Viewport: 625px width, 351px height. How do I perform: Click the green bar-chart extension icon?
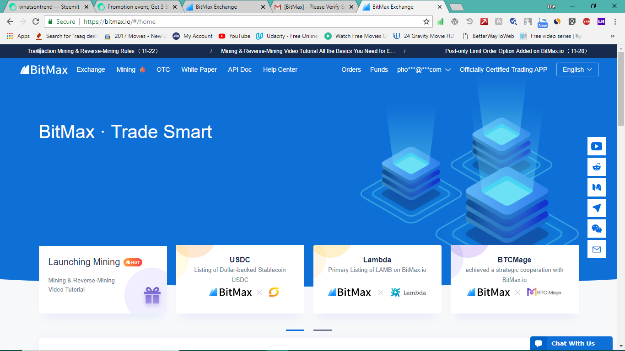point(440,21)
